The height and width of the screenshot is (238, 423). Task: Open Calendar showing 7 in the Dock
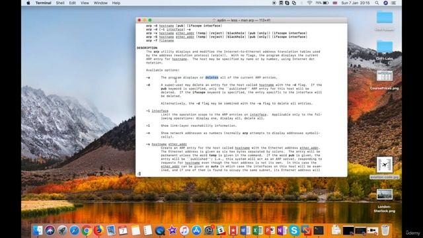[x=124, y=231]
